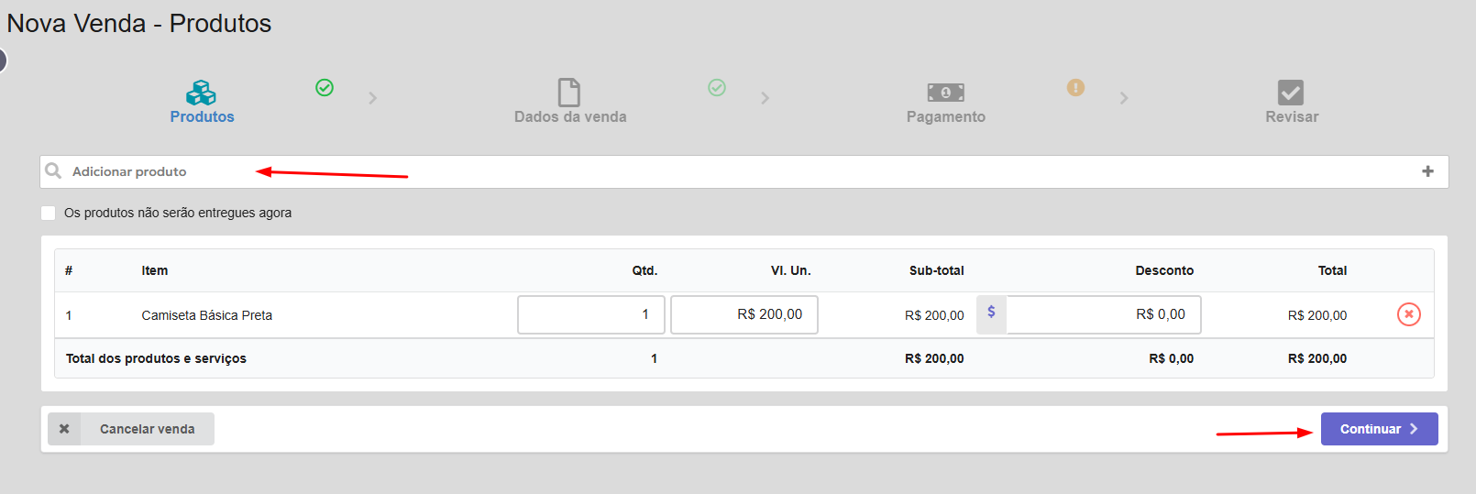Edit the Desconto field showing R$ 0,00
The height and width of the screenshot is (494, 1476).
tap(1104, 314)
